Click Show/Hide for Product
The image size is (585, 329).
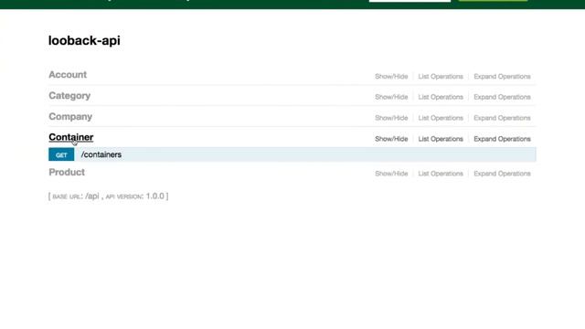pos(391,174)
